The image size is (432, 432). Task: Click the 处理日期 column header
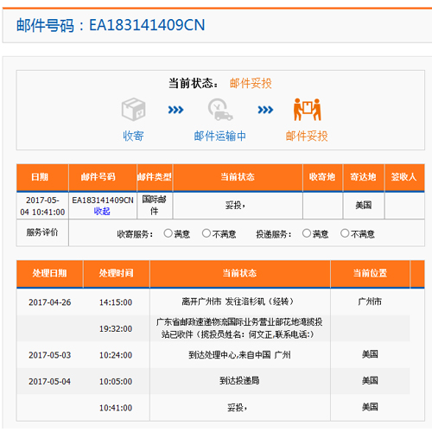click(50, 273)
